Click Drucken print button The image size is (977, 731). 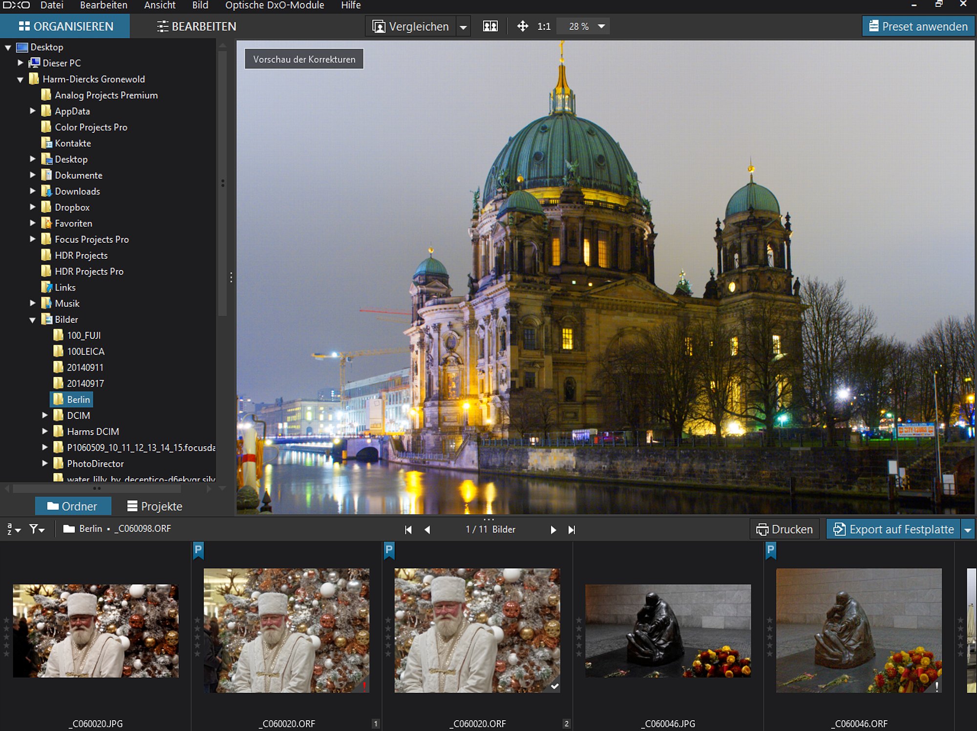pyautogui.click(x=785, y=529)
